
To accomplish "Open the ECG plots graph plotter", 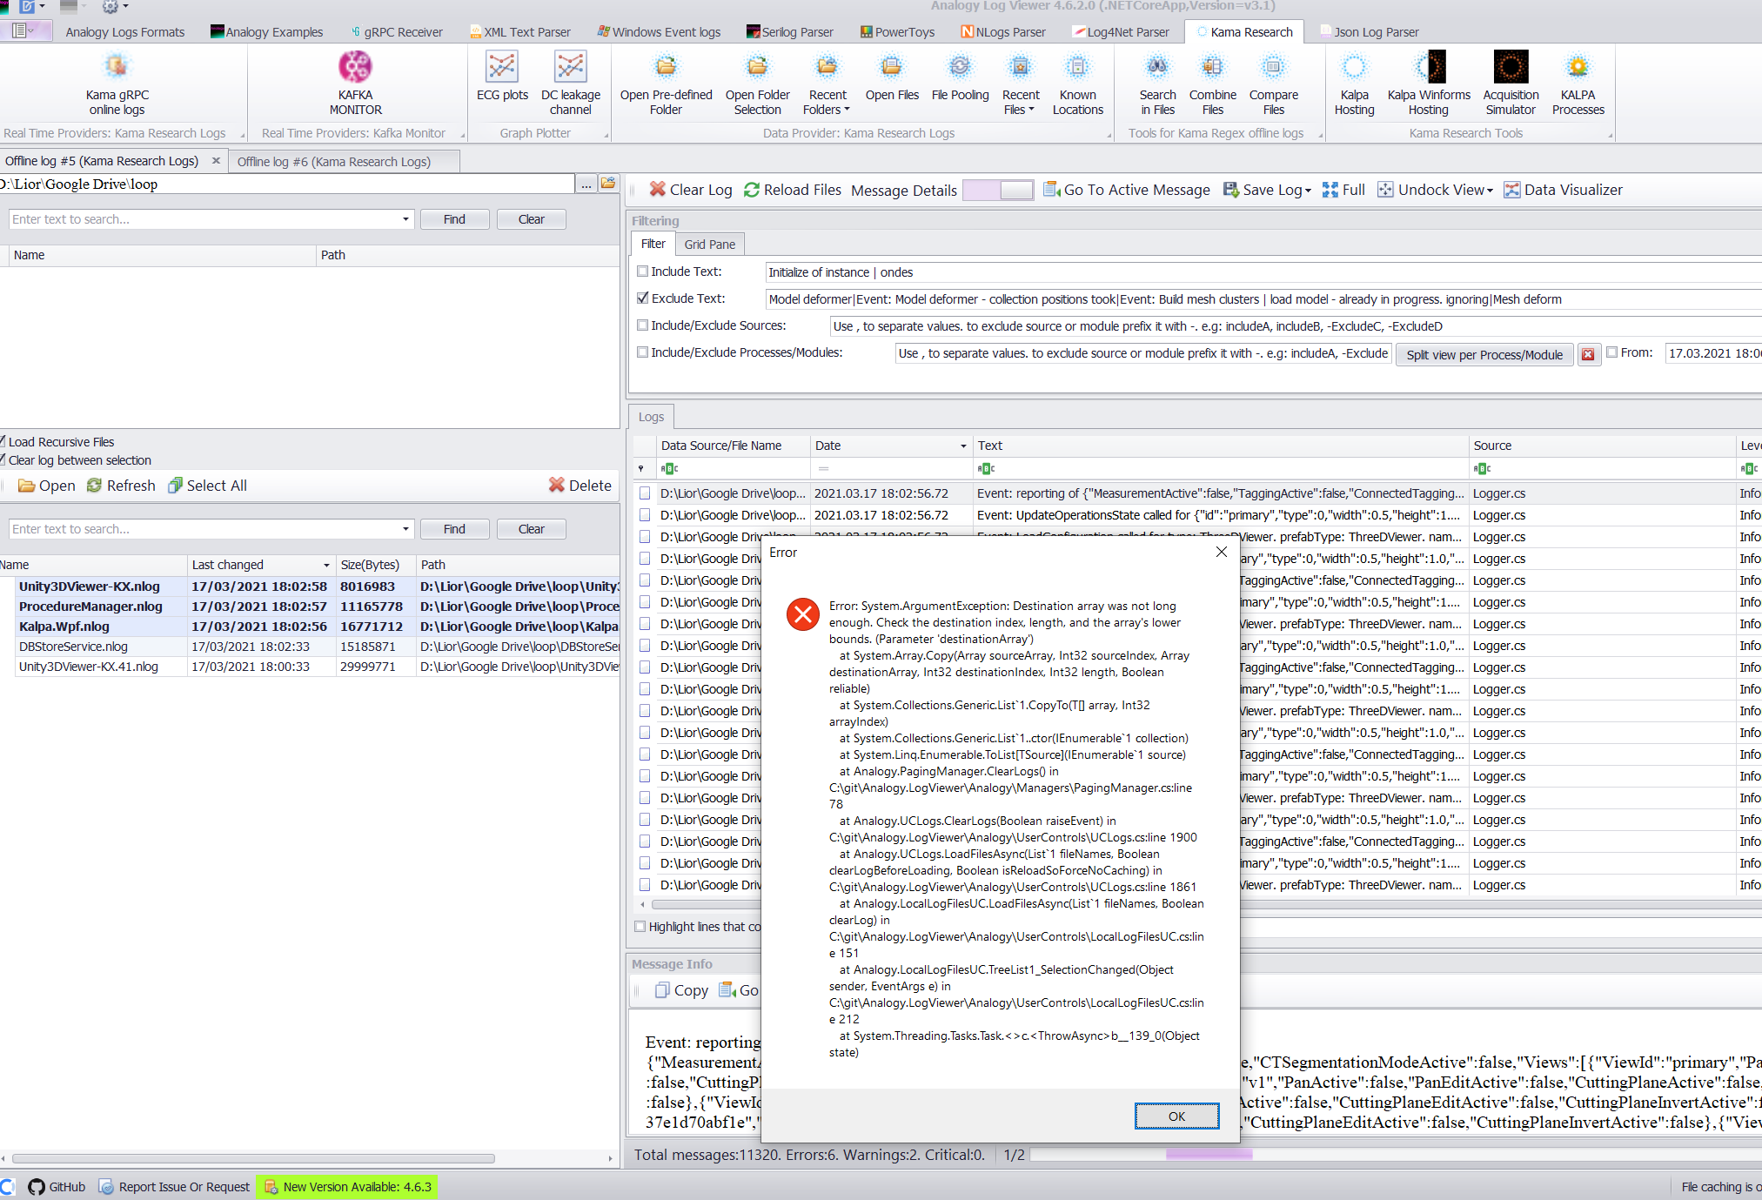I will click(502, 77).
